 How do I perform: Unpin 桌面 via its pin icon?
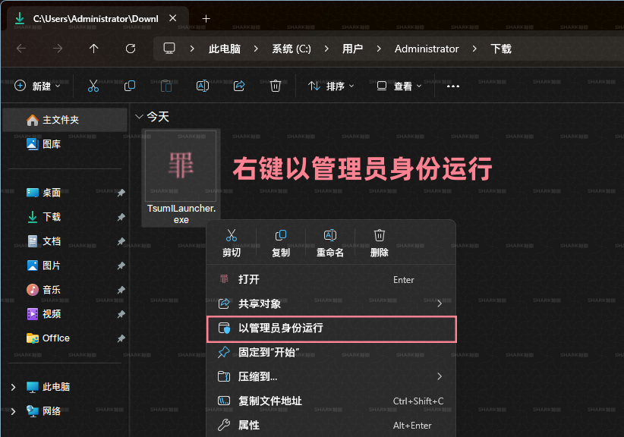pos(121,193)
